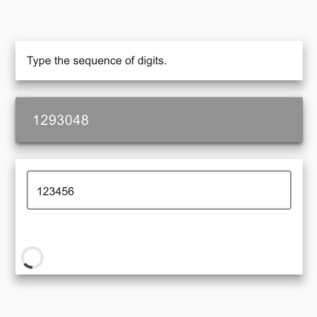Click the digit 1 at the start of 1293048
The image size is (317, 317).
click(36, 120)
